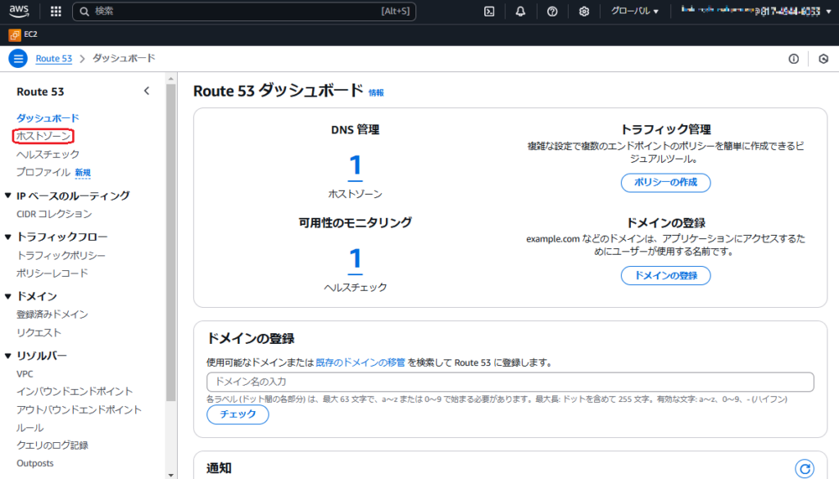Click the ポリシーの作成 button
Image resolution: width=839 pixels, height=479 pixels.
665,183
